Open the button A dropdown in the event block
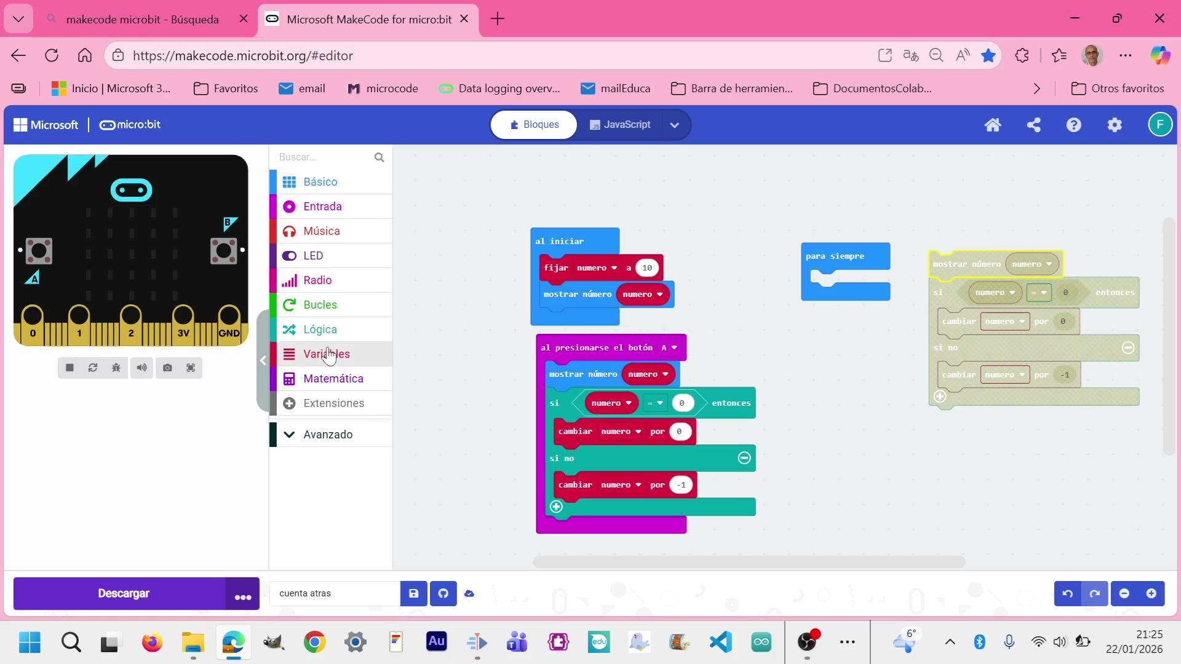1181x664 pixels. coord(669,348)
